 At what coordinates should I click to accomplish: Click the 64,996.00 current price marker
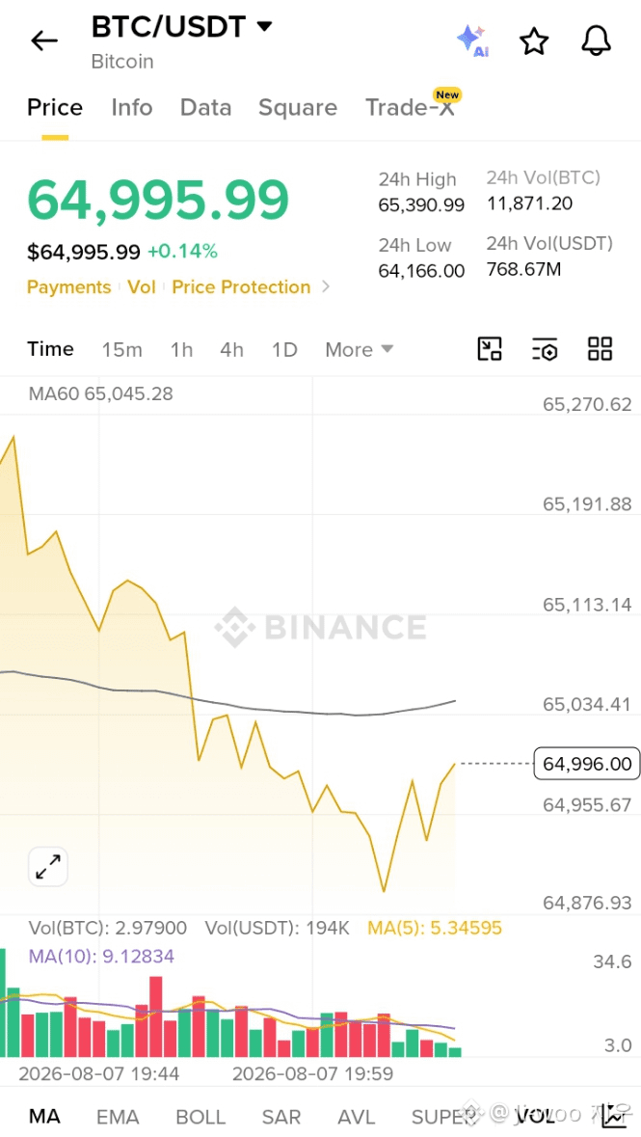coord(587,764)
